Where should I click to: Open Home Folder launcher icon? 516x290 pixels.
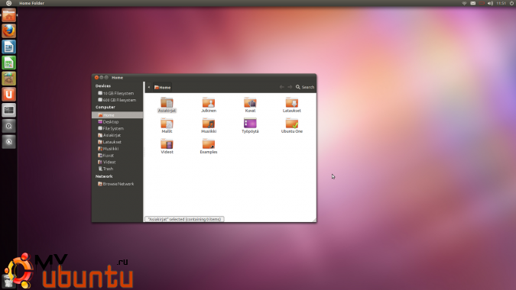pyautogui.click(x=9, y=15)
